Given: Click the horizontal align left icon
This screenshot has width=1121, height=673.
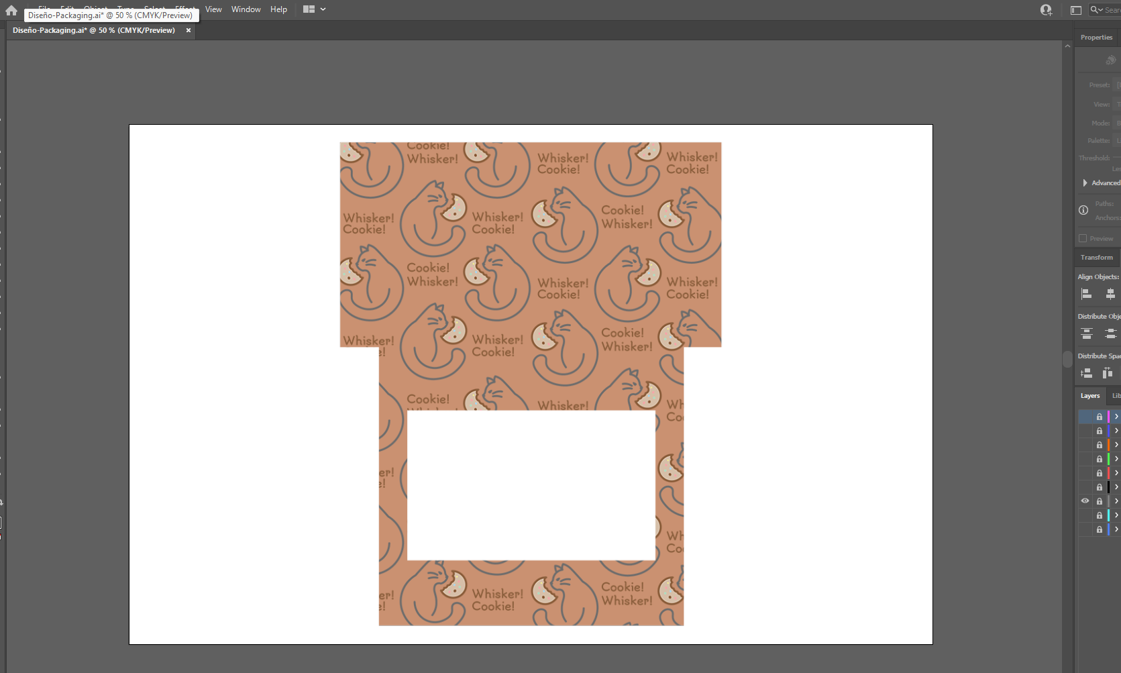Looking at the screenshot, I should pyautogui.click(x=1086, y=294).
